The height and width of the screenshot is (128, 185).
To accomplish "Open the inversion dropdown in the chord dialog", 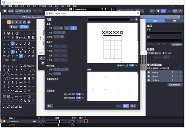I will pyautogui.click(x=57, y=74).
